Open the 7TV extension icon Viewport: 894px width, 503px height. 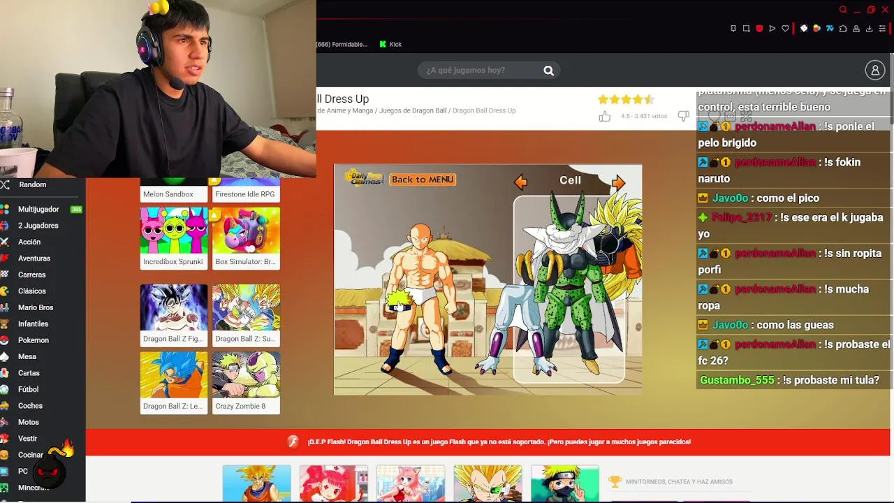[830, 29]
